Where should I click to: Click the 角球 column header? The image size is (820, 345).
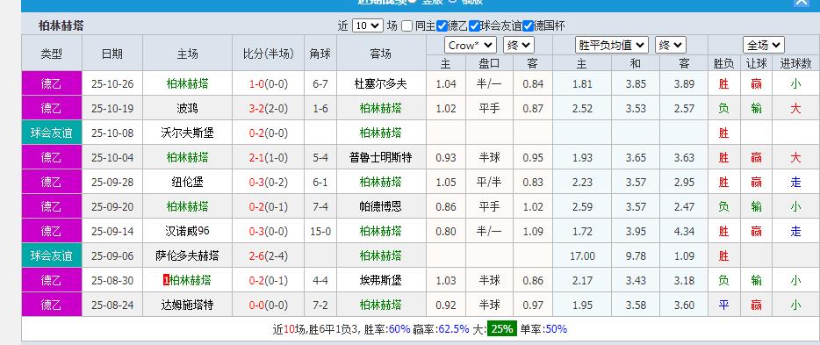[x=320, y=54]
